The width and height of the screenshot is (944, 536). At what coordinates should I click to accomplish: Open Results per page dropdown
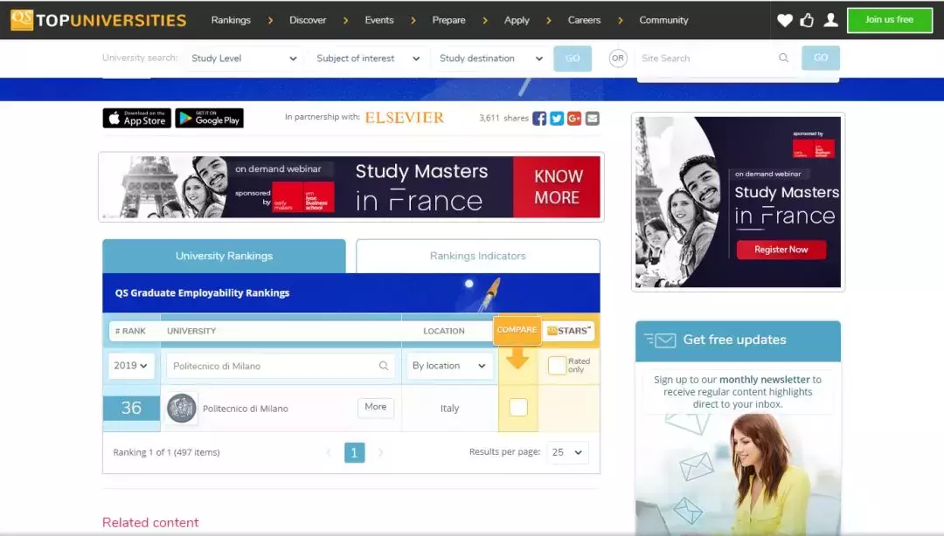(x=567, y=452)
